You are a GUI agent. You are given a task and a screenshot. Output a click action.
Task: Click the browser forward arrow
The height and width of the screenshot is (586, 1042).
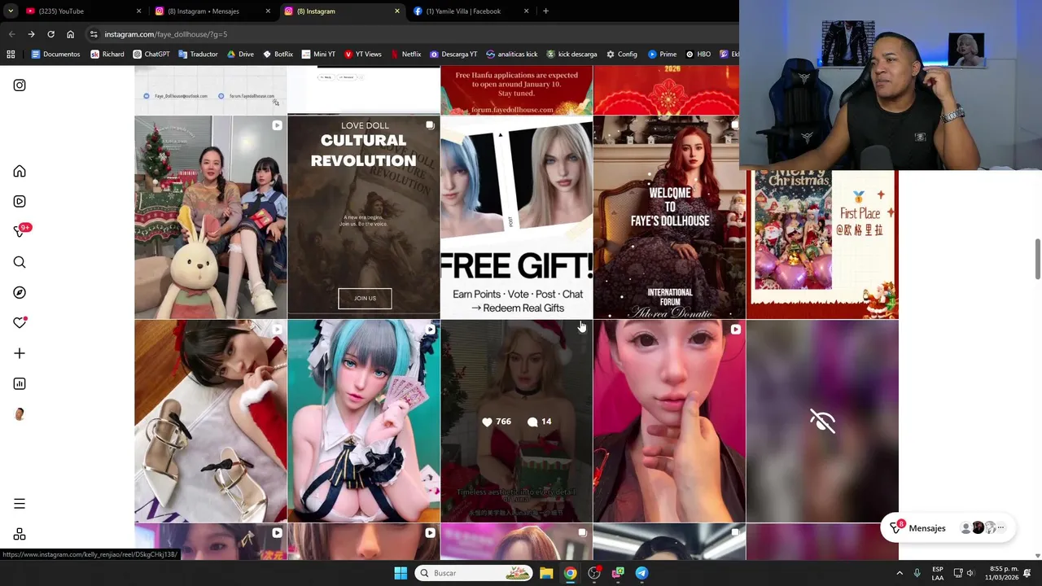point(31,34)
